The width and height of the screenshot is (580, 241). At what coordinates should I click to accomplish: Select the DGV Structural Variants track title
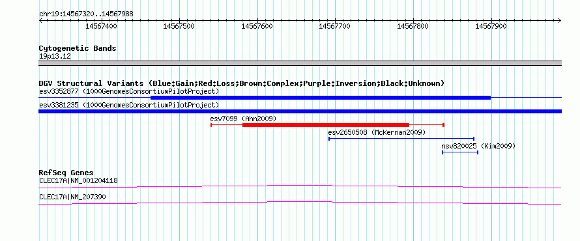242,83
